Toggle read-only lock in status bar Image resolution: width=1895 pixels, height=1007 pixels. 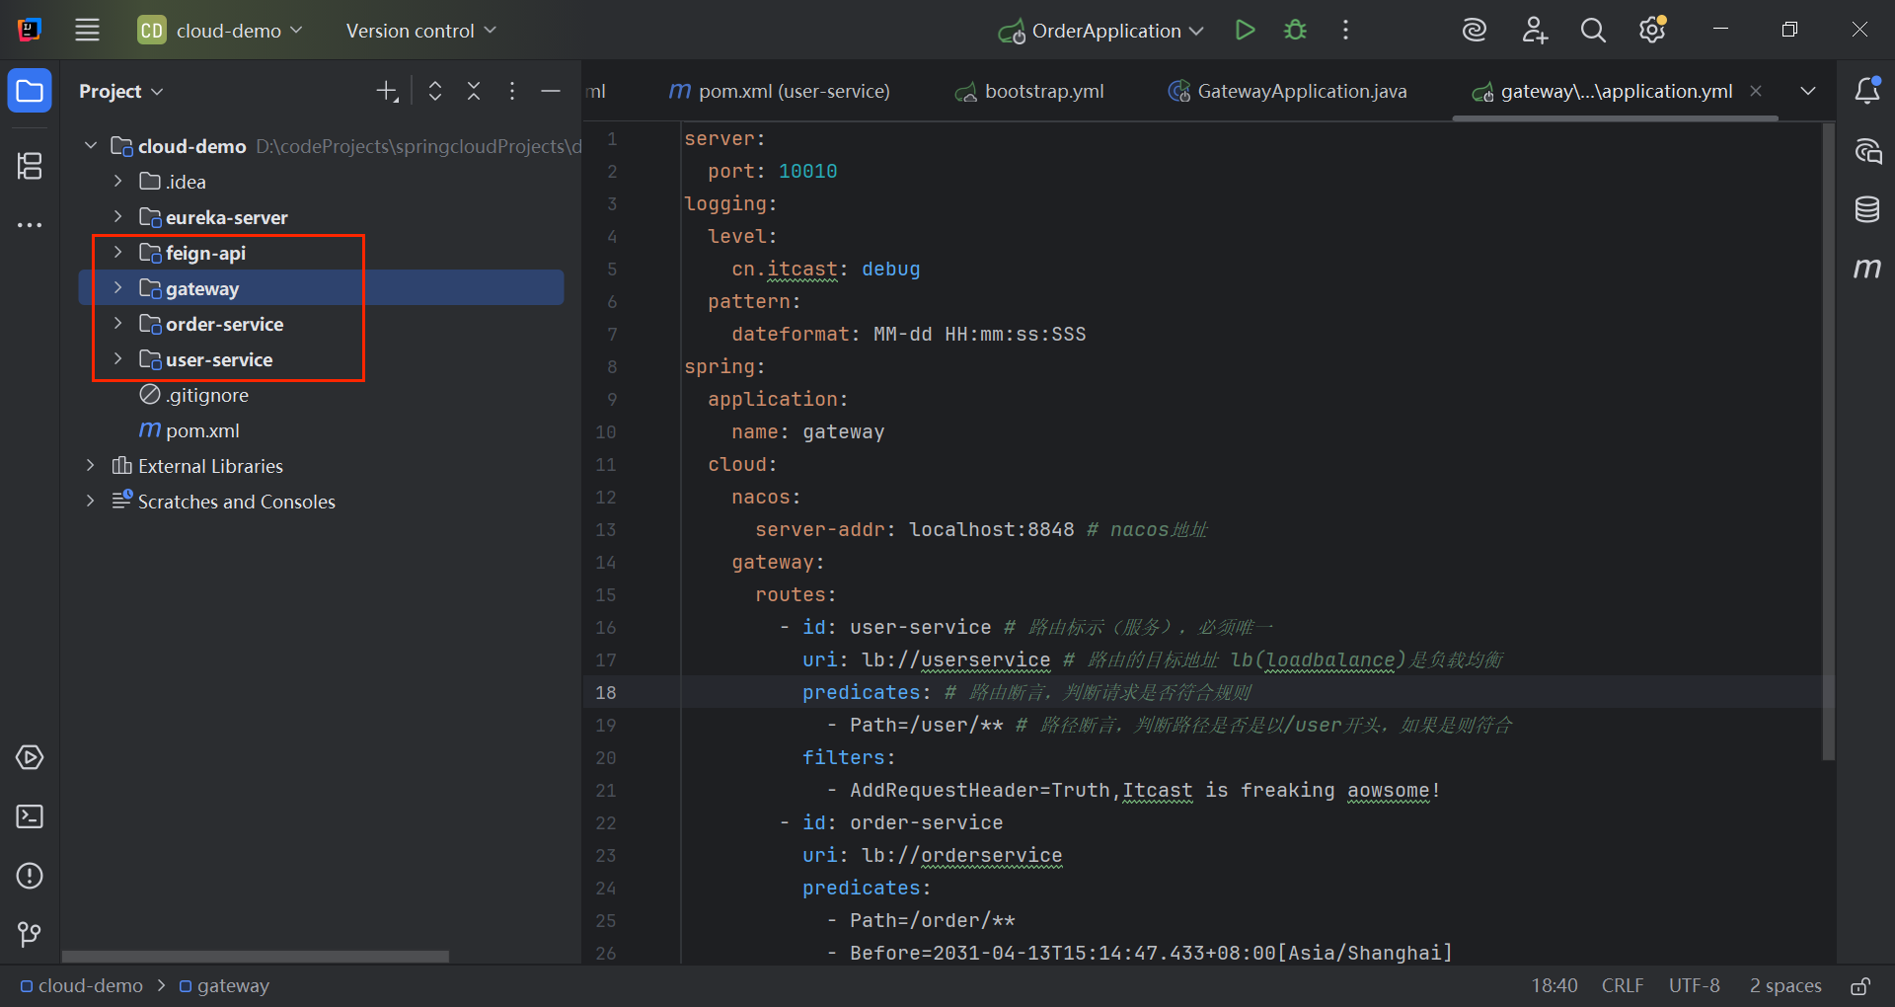click(x=1860, y=986)
